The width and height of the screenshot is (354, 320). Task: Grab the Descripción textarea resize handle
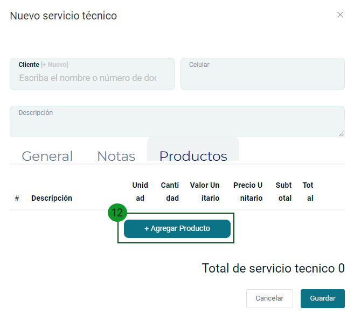pyautogui.click(x=341, y=133)
